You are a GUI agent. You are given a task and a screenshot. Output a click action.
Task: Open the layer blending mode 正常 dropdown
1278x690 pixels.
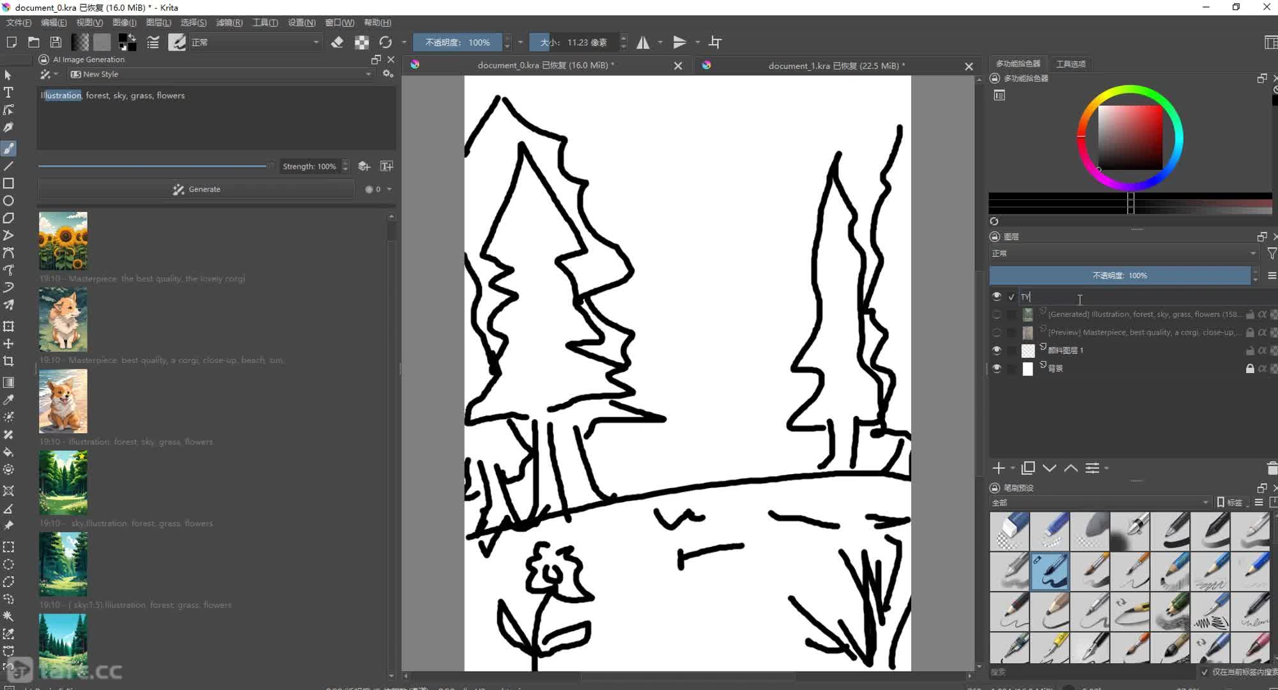(x=1124, y=254)
